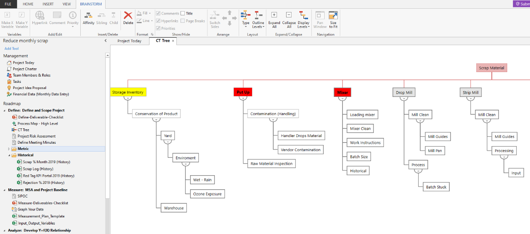Open Project Charter in the sidebar

tap(24, 69)
